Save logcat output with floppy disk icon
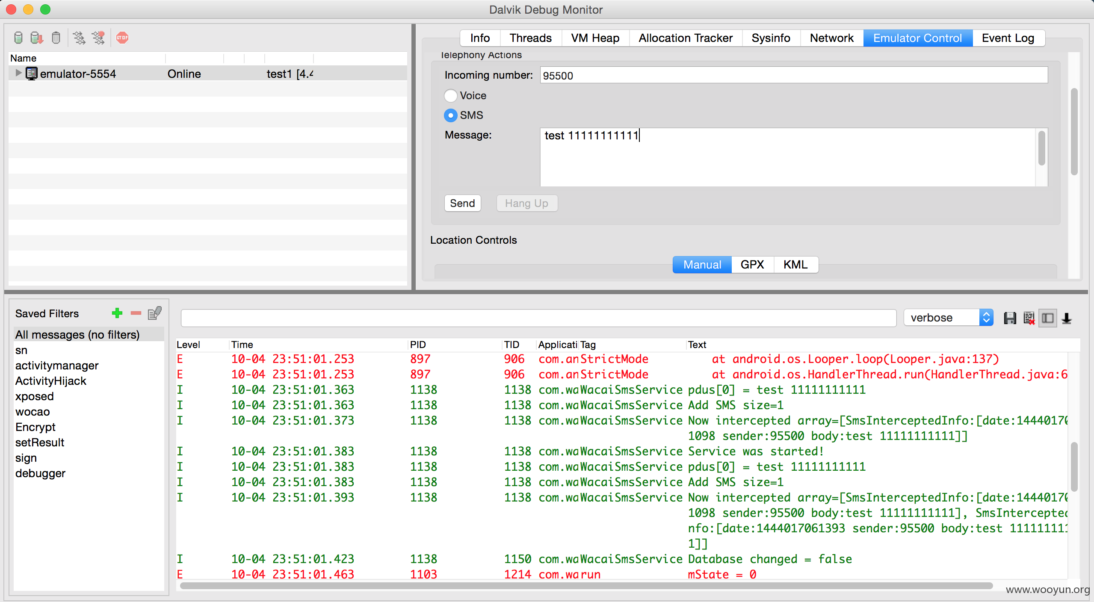Viewport: 1094px width, 602px height. pyautogui.click(x=1010, y=318)
